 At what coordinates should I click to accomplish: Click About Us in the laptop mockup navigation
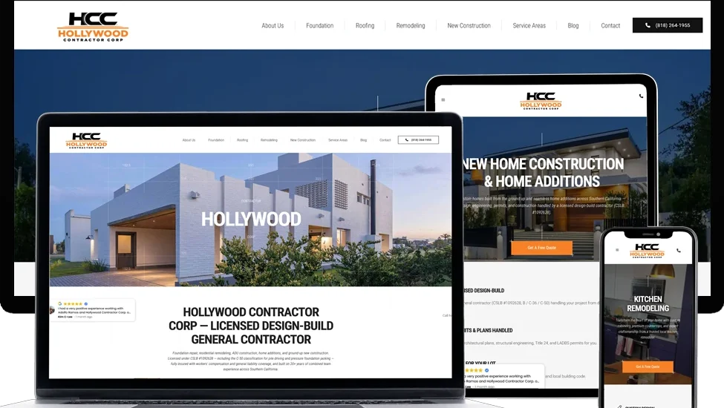(x=189, y=140)
